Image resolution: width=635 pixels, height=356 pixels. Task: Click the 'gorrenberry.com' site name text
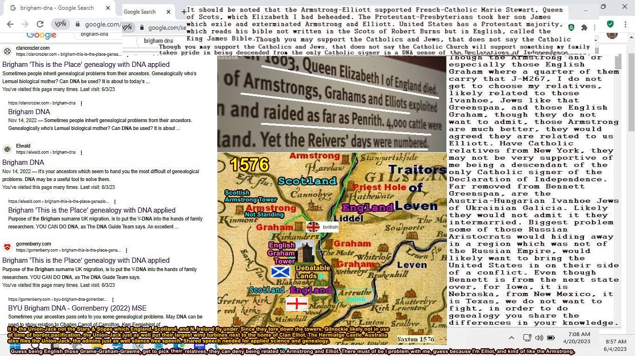click(33, 244)
